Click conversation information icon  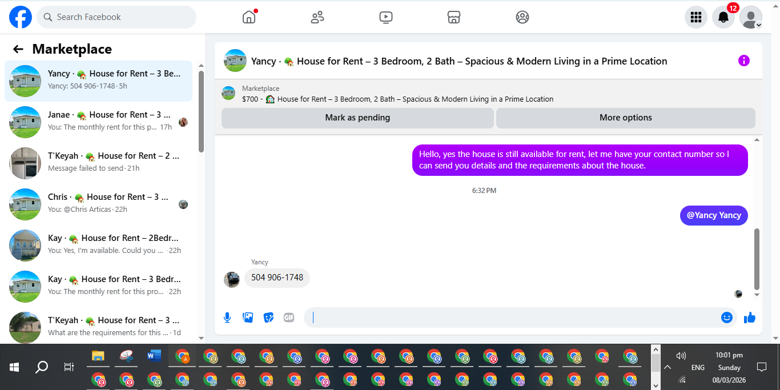click(743, 61)
